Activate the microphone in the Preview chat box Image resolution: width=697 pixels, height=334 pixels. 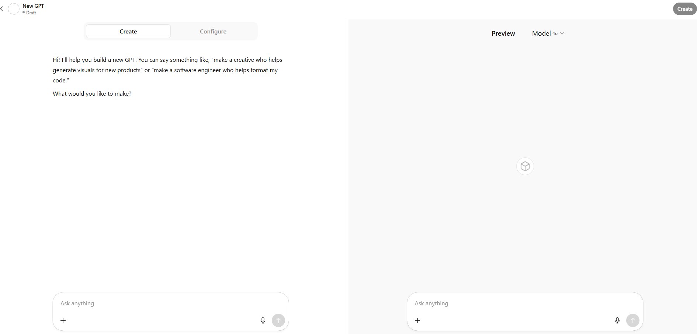[617, 320]
